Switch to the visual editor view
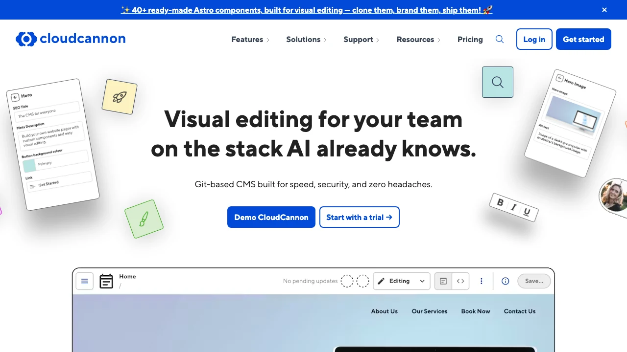 [x=443, y=281]
